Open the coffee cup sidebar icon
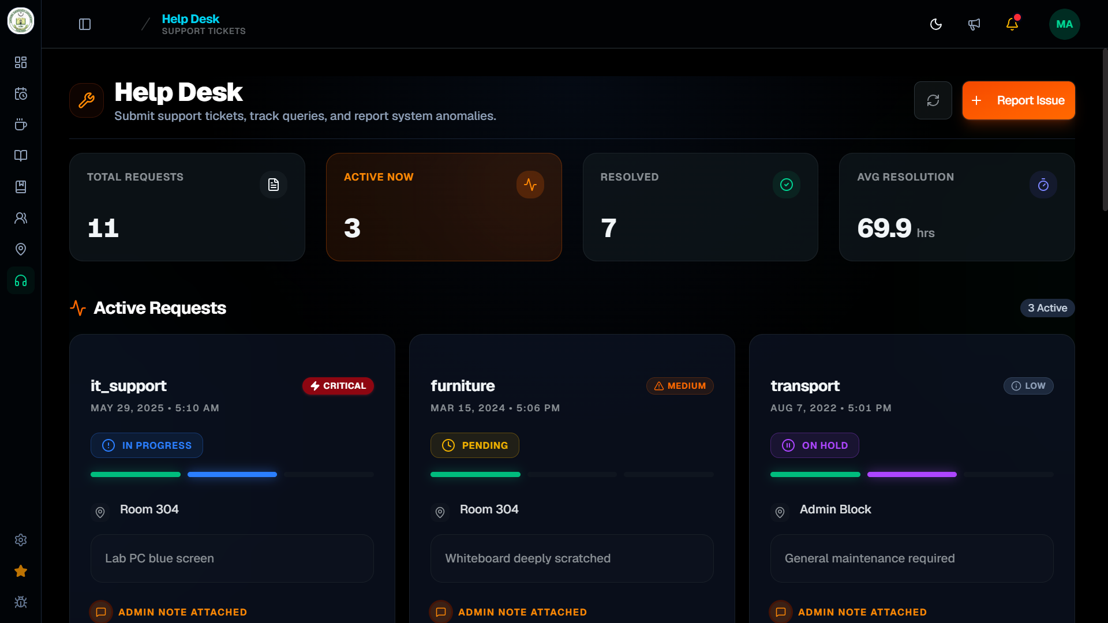 click(21, 125)
